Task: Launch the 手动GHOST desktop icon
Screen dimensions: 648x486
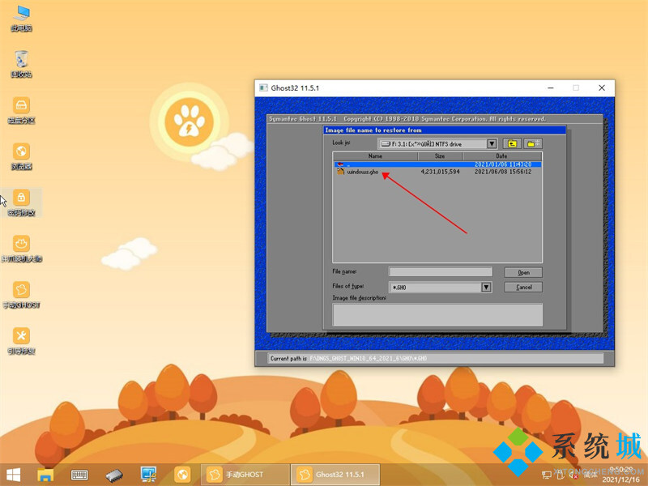Action: [x=22, y=295]
